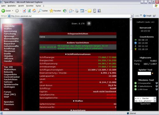Collapse the Waffen section

coord(74,101)
